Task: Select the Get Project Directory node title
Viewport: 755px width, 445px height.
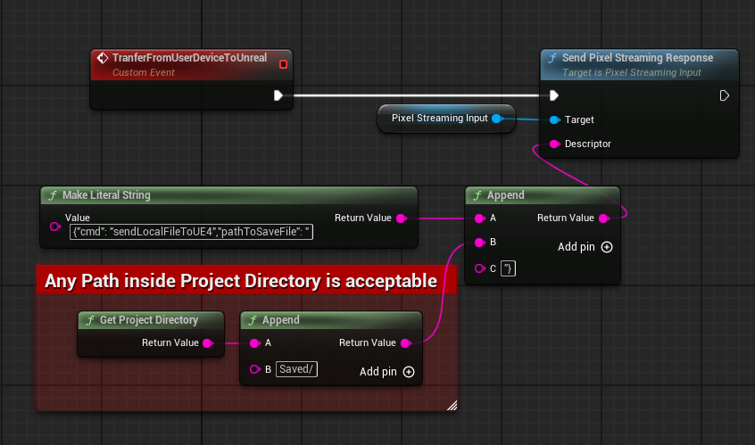Action: [x=148, y=320]
